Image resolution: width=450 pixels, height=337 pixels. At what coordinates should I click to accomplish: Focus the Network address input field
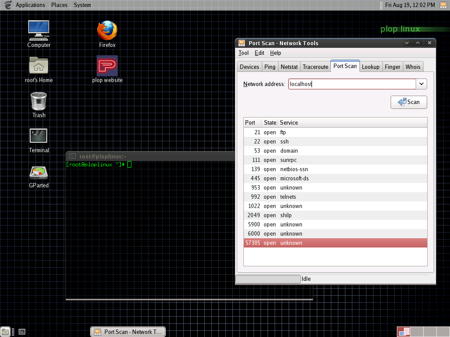[352, 84]
